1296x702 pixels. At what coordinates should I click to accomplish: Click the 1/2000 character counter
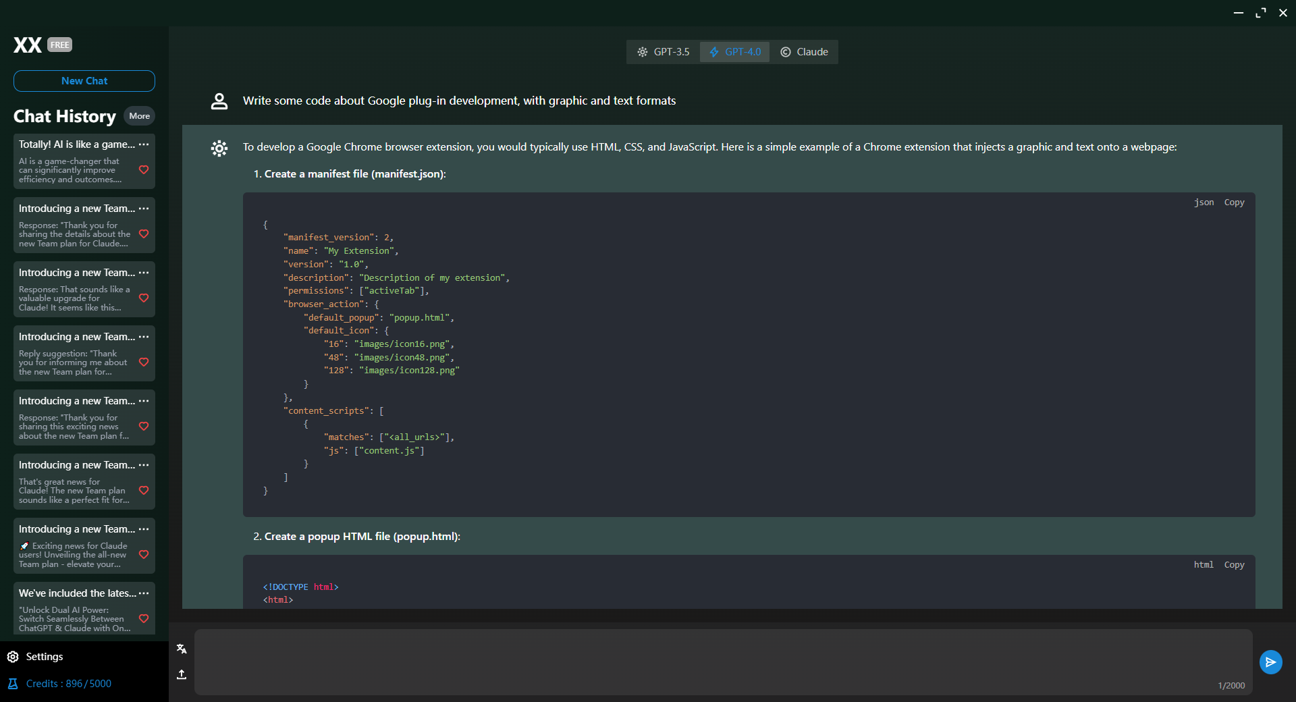coord(1231,686)
